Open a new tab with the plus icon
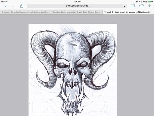Viewport: 154px width, 116px height. click(x=150, y=6)
